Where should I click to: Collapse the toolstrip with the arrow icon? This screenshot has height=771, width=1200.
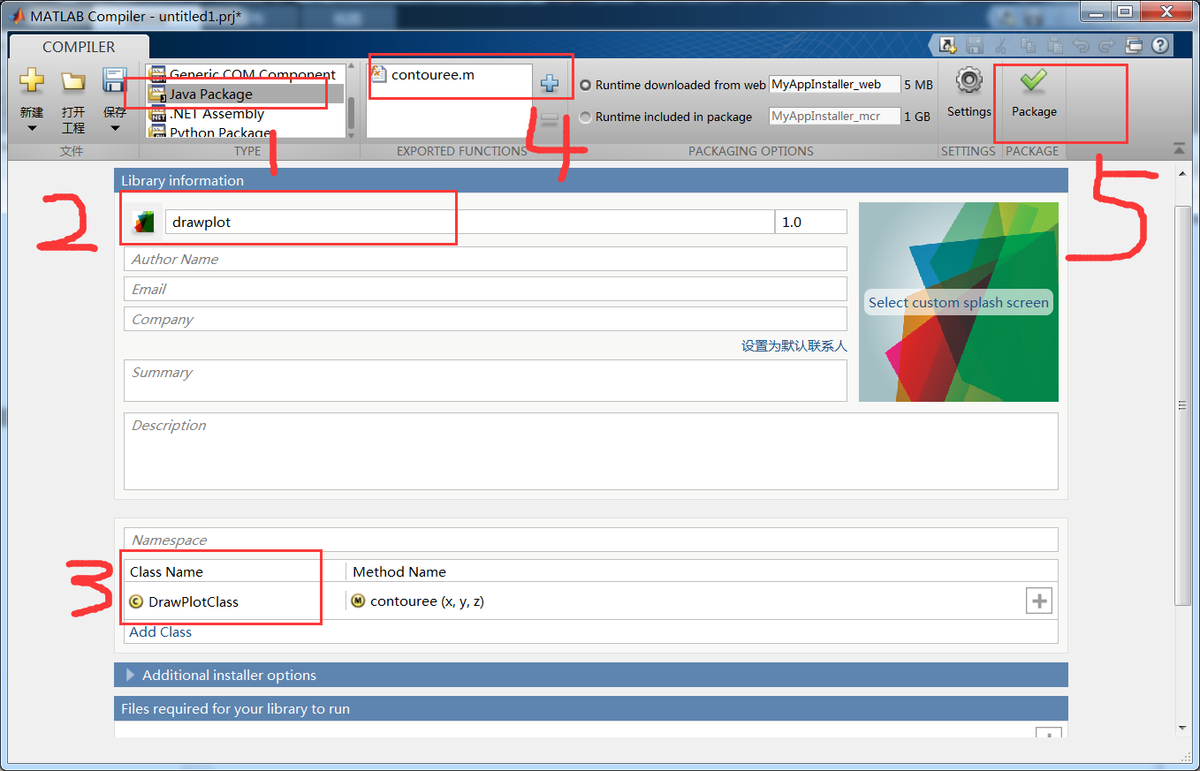click(x=1179, y=148)
